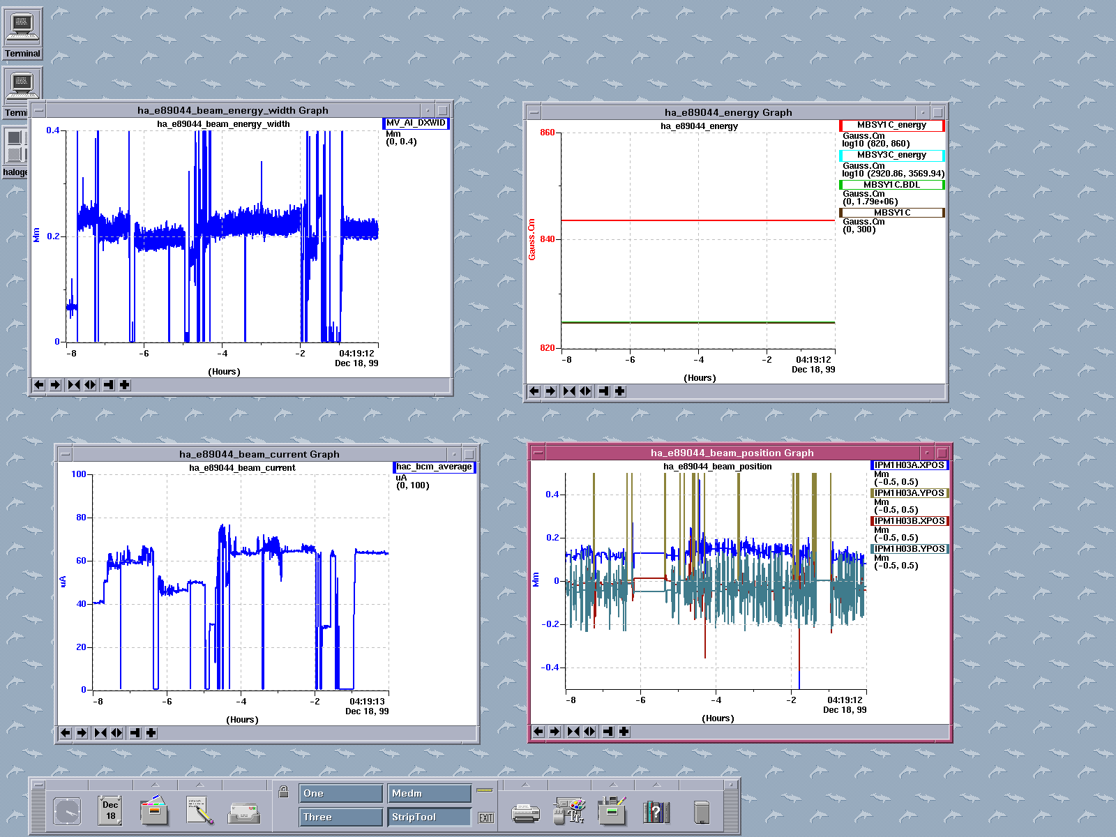This screenshot has width=1116, height=837.
Task: Expand the subpanel arrow above File Manager
Action: [155, 785]
